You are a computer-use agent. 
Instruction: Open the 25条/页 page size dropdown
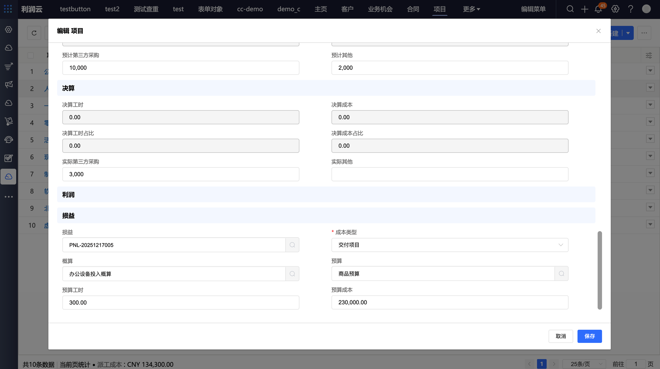coord(584,364)
